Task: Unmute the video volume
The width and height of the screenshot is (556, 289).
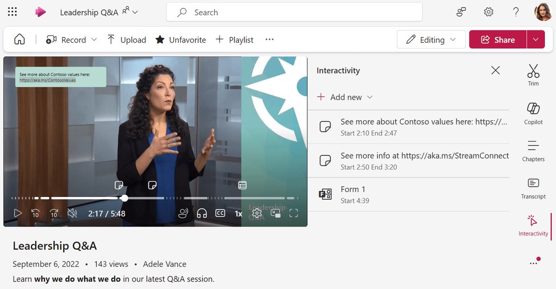Action: pyautogui.click(x=72, y=213)
